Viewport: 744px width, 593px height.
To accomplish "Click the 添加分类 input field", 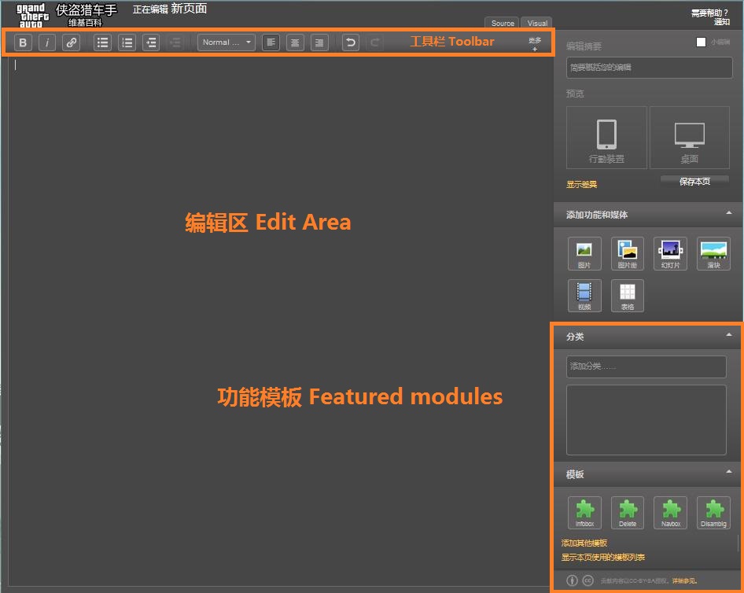I will 646,366.
